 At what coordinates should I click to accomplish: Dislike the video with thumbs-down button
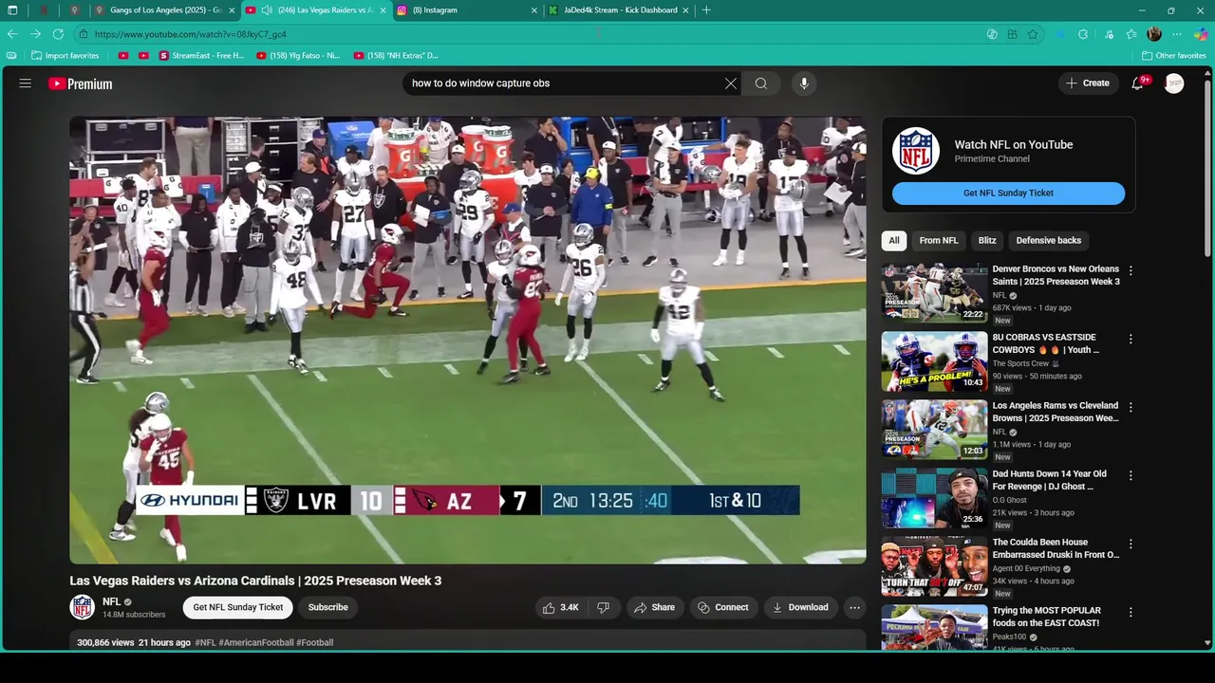[x=603, y=607]
